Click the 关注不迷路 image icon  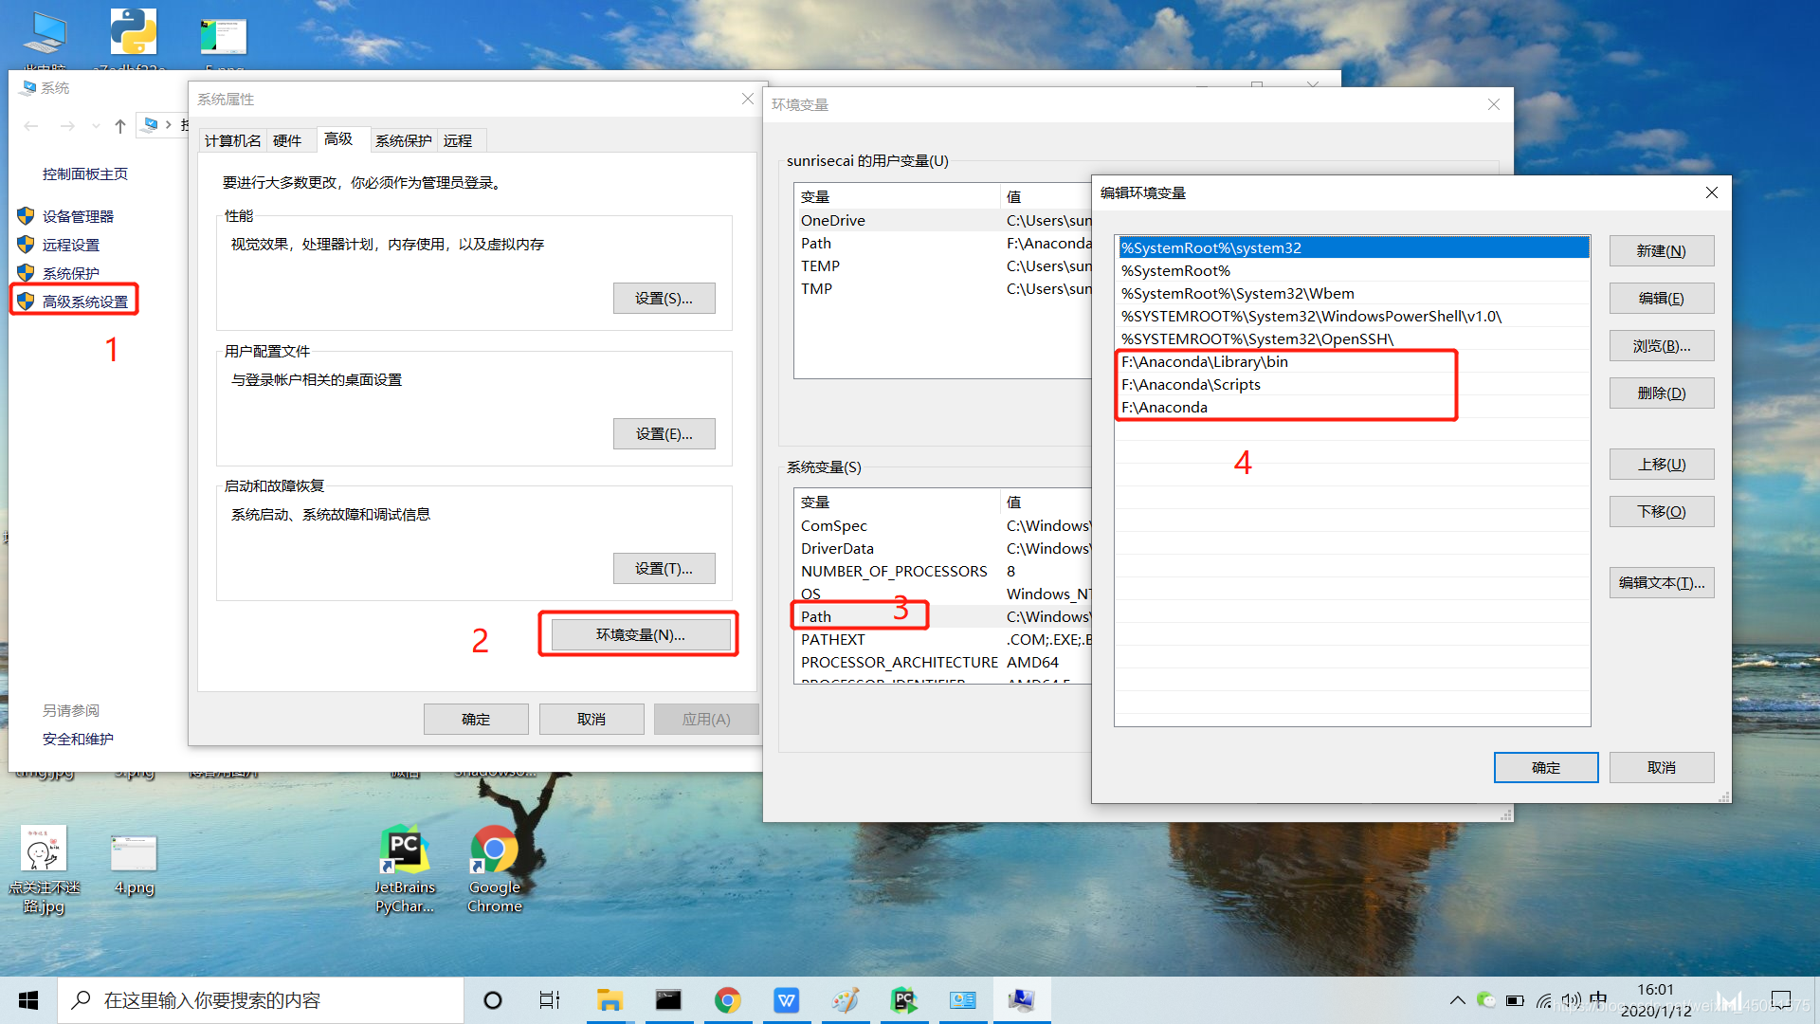pyautogui.click(x=42, y=849)
